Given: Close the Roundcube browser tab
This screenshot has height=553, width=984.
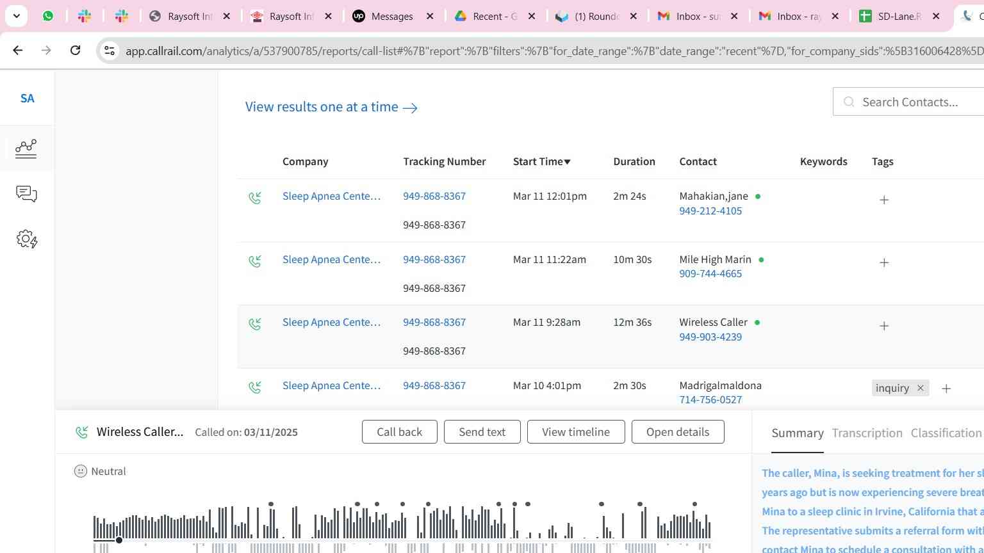Looking at the screenshot, I should pyautogui.click(x=633, y=17).
